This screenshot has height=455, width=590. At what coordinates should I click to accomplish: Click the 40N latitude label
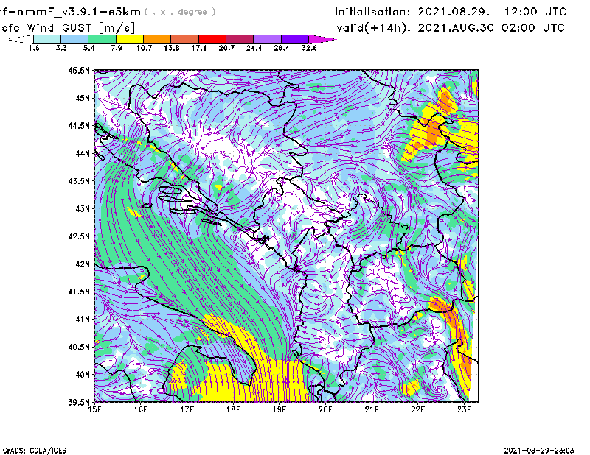pos(83,375)
